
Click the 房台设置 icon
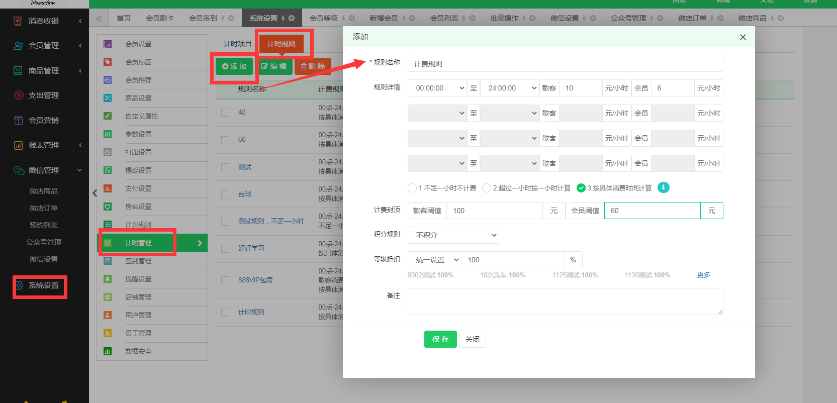[108, 207]
